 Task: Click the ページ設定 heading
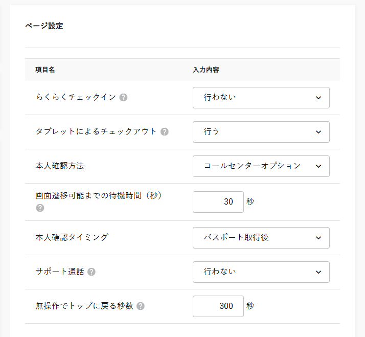tap(44, 26)
